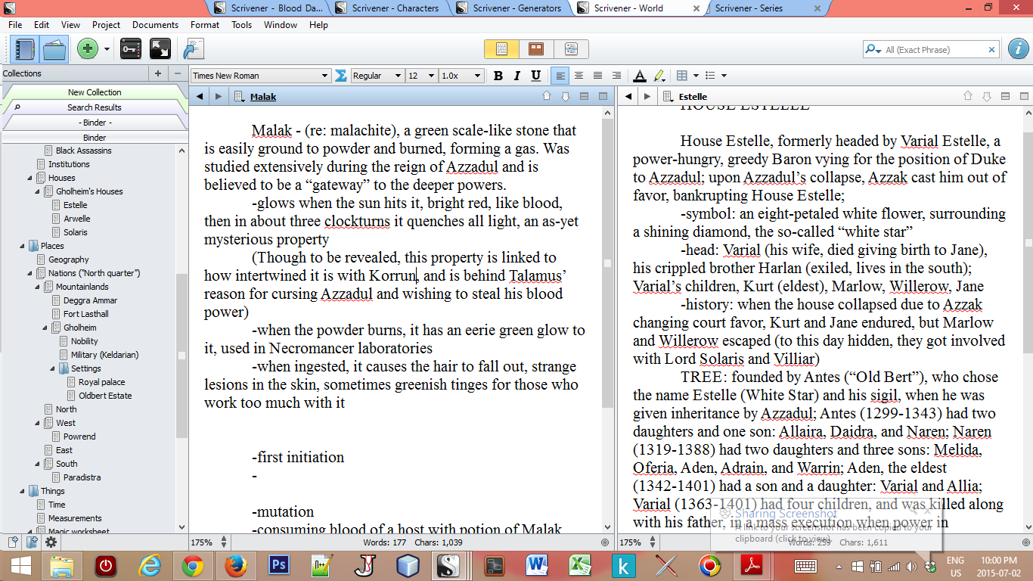Click the sigma formatting presets icon
This screenshot has height=581, width=1033.
coord(341,76)
